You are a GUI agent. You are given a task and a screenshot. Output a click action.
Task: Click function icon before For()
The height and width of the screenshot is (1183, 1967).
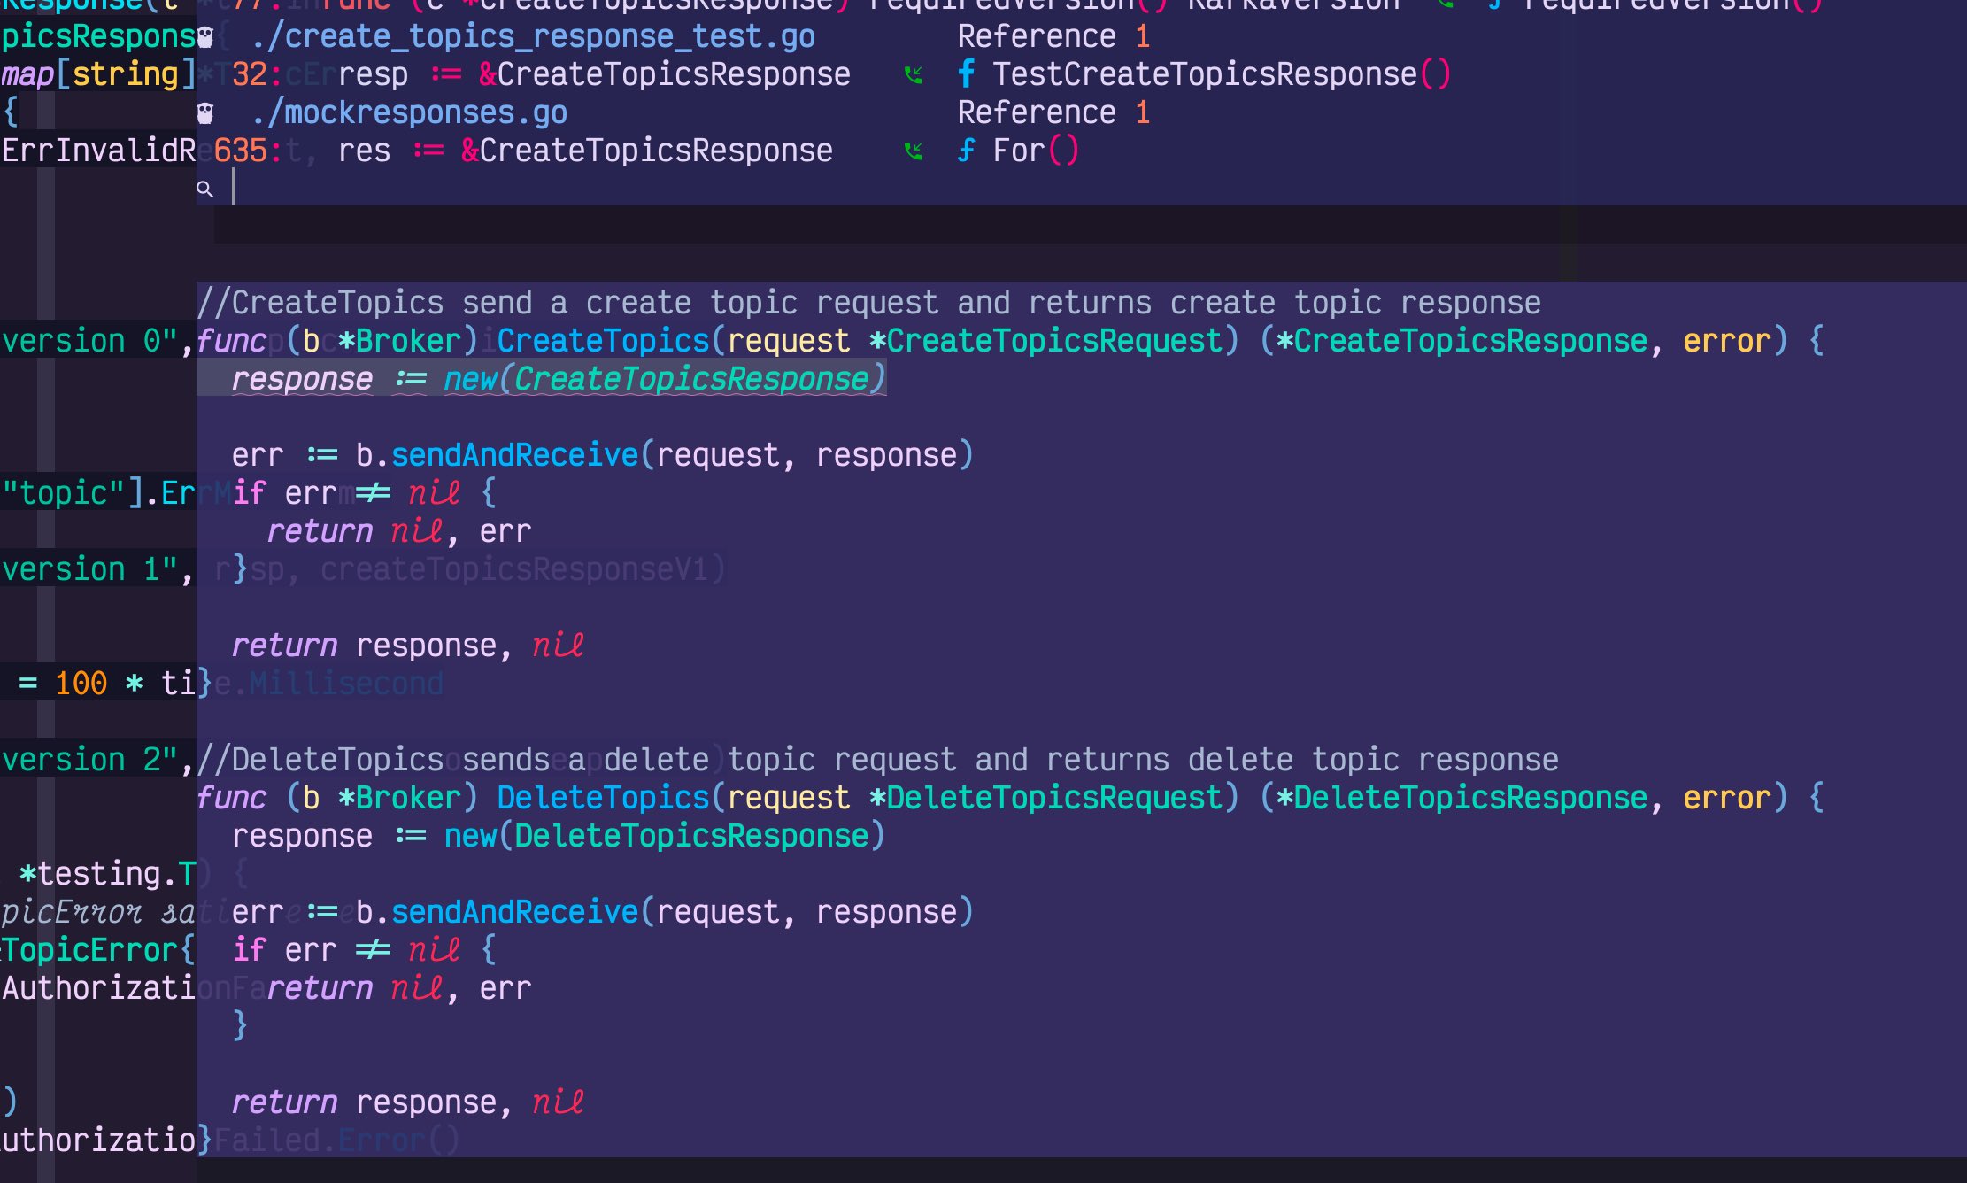[x=967, y=151]
